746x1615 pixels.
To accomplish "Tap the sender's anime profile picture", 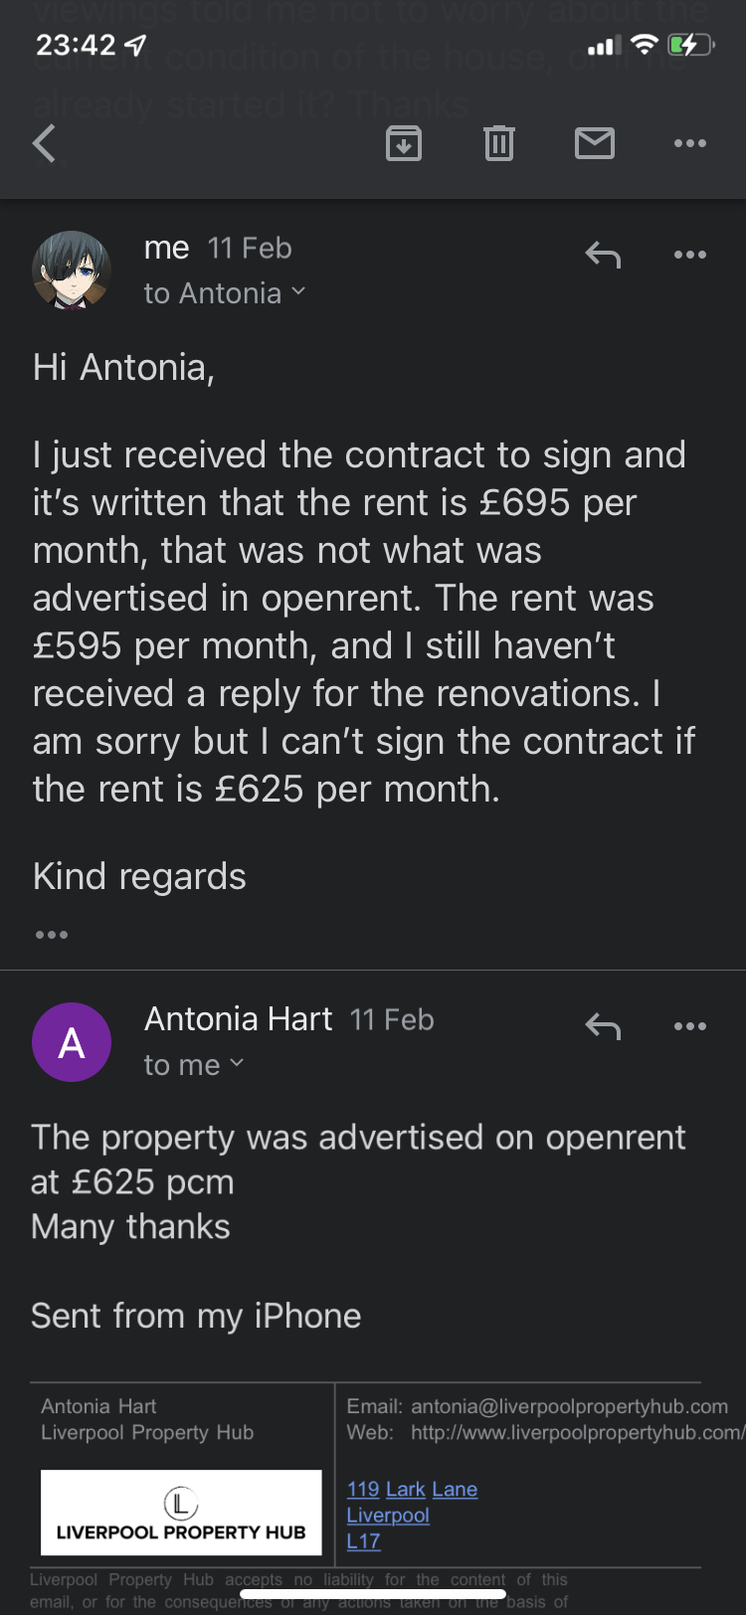I will [x=72, y=270].
